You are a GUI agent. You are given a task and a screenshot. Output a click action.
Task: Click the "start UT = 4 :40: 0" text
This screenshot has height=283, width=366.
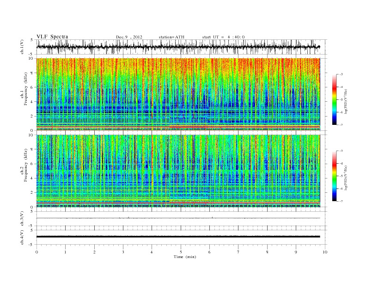click(x=223, y=37)
